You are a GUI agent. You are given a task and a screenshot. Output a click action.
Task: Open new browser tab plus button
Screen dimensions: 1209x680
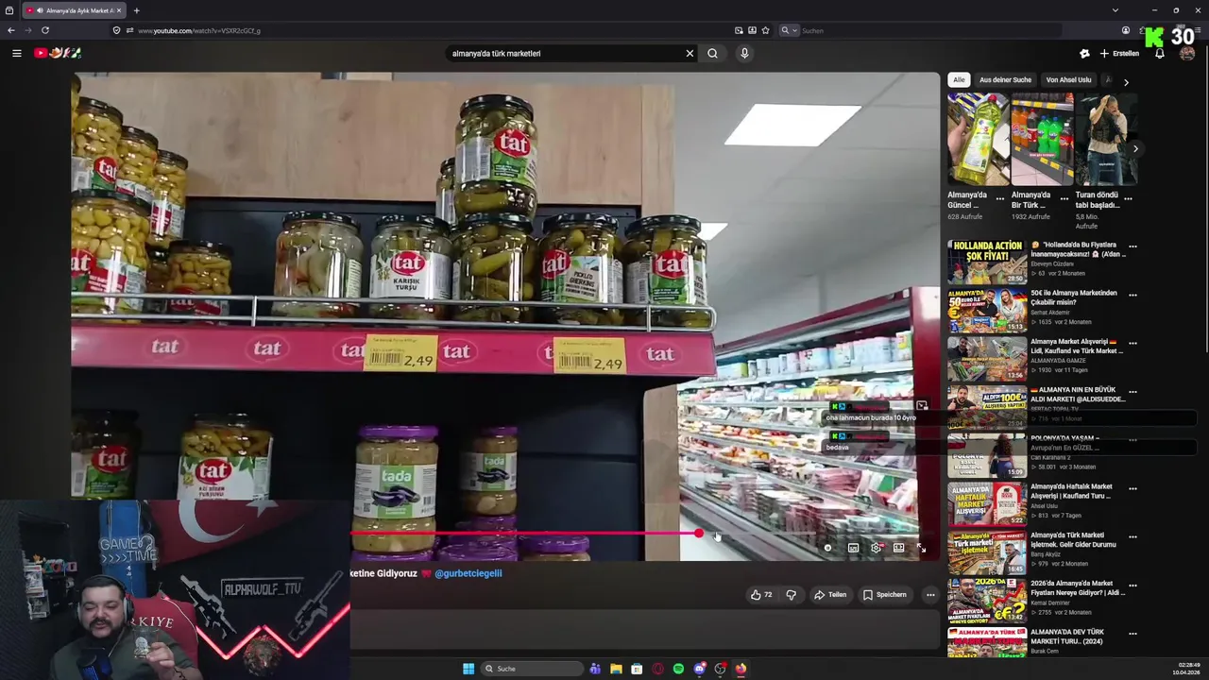(x=136, y=10)
